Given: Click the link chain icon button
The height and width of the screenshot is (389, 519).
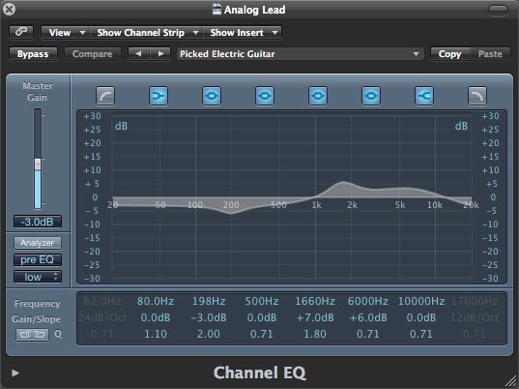Looking at the screenshot, I should point(21,33).
